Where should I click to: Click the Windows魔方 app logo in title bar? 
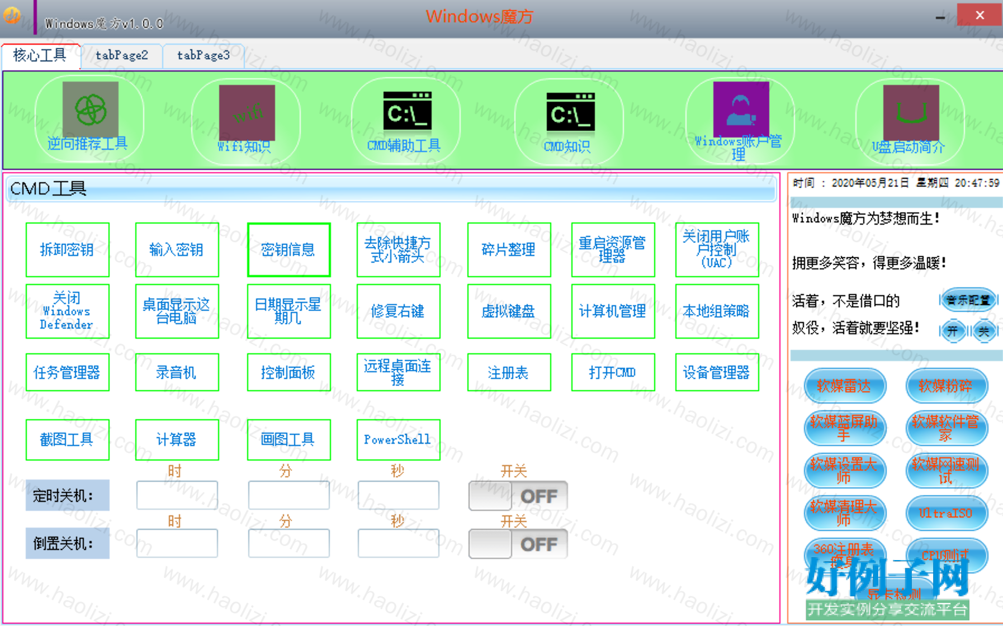[11, 16]
